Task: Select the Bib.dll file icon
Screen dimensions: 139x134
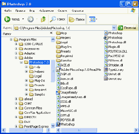Action: [x=59, y=83]
